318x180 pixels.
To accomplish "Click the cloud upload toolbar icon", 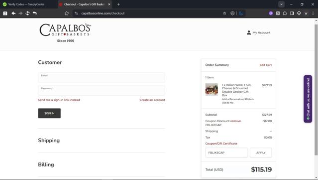I will 299,13.
